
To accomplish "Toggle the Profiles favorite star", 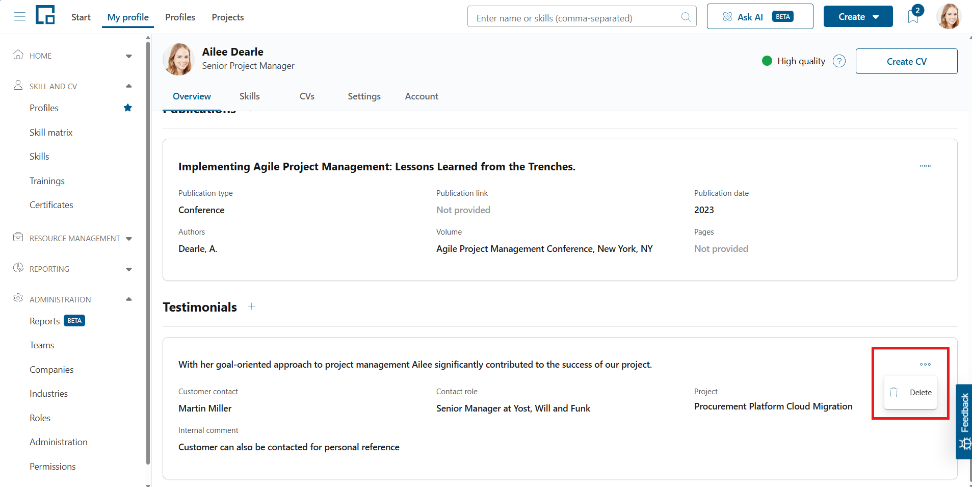I will coord(128,108).
